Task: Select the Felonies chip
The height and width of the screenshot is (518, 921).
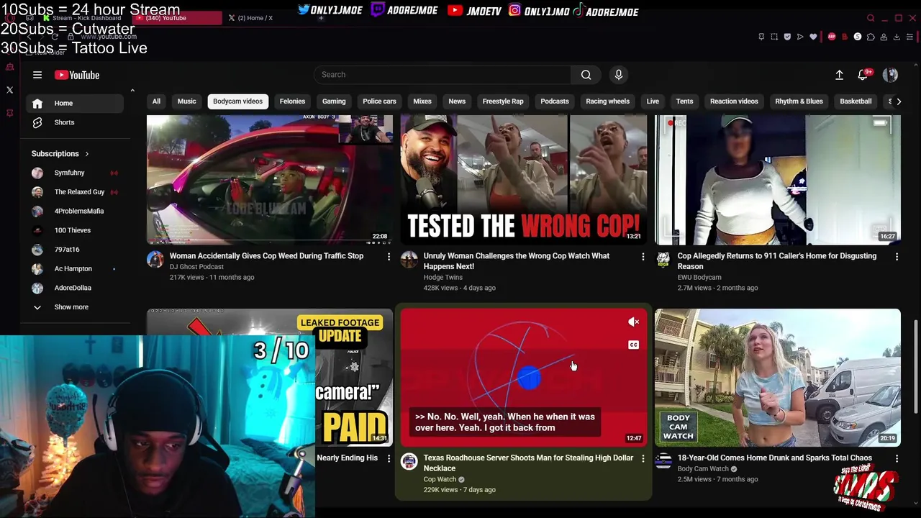Action: coord(292,101)
